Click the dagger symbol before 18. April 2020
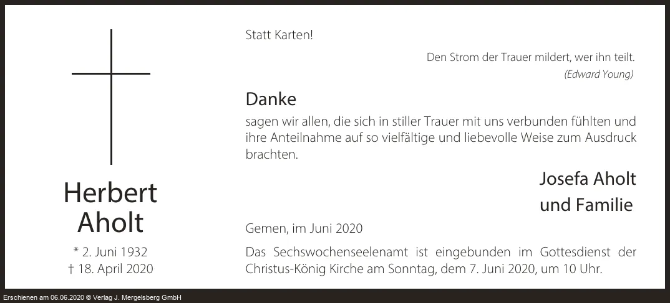This screenshot has width=670, height=303. coord(71,269)
